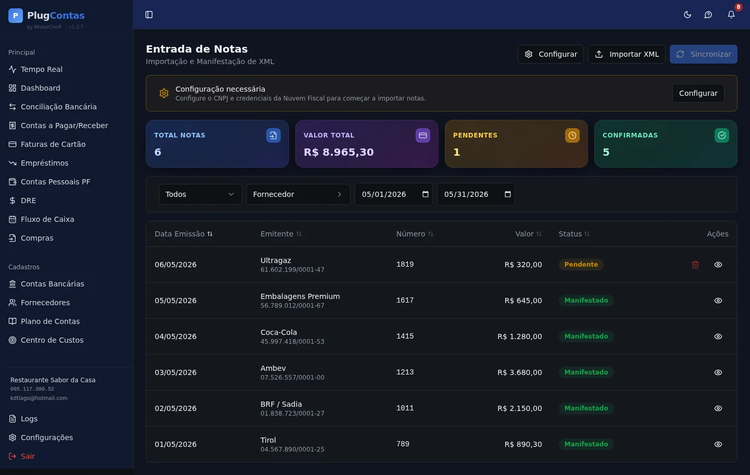The height and width of the screenshot is (475, 750).
Task: Open Logs page
Action: click(x=66, y=419)
